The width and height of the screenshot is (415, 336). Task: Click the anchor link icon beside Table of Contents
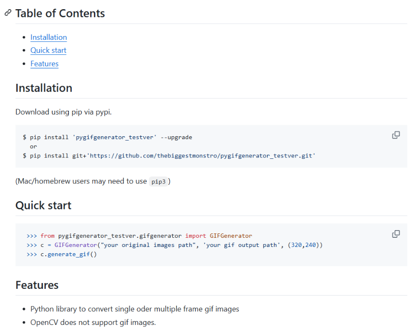(x=8, y=13)
